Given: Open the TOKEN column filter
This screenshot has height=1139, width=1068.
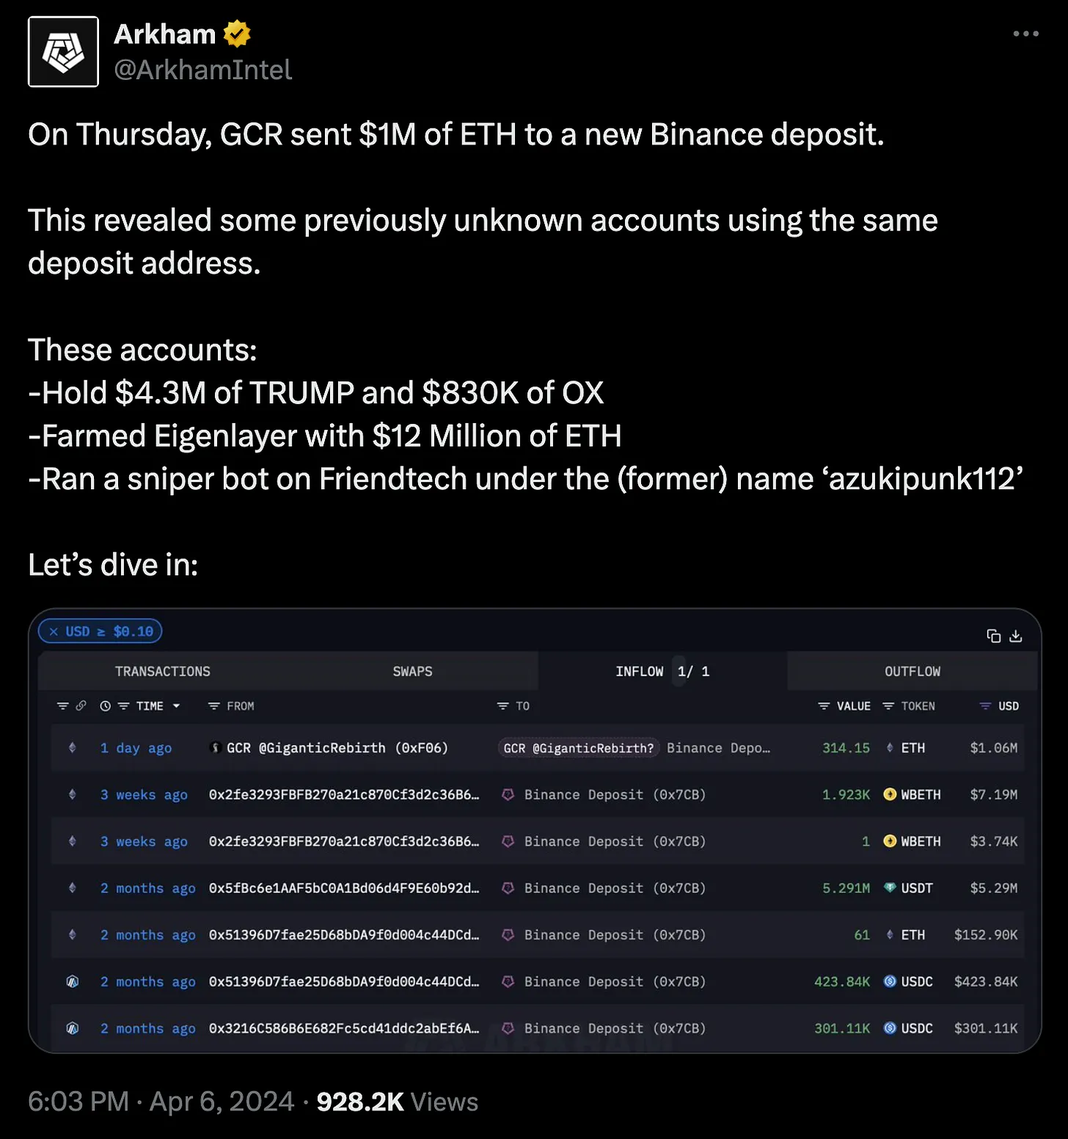Looking at the screenshot, I should (888, 706).
